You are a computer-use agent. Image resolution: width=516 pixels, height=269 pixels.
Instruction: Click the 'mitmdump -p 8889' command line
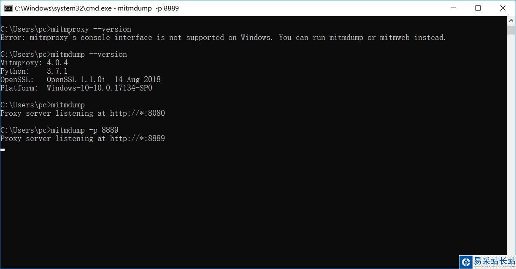(59, 130)
